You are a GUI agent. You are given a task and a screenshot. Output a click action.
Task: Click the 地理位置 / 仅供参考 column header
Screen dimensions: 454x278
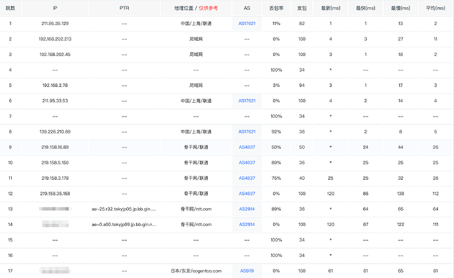click(196, 8)
